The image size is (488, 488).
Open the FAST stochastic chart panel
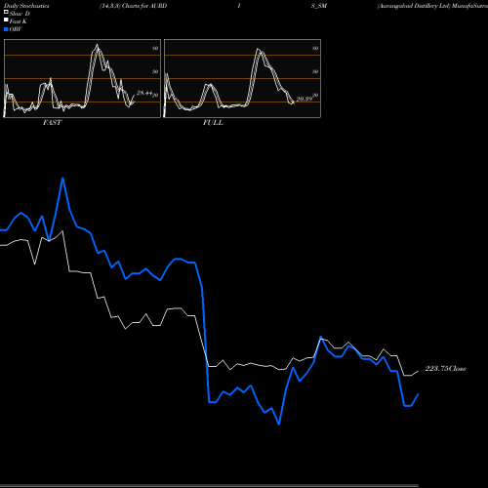[x=82, y=78]
